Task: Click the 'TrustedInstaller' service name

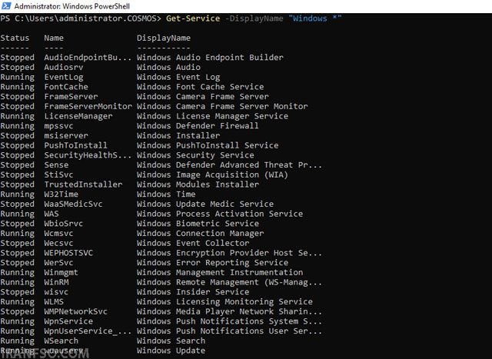Action: click(83, 184)
